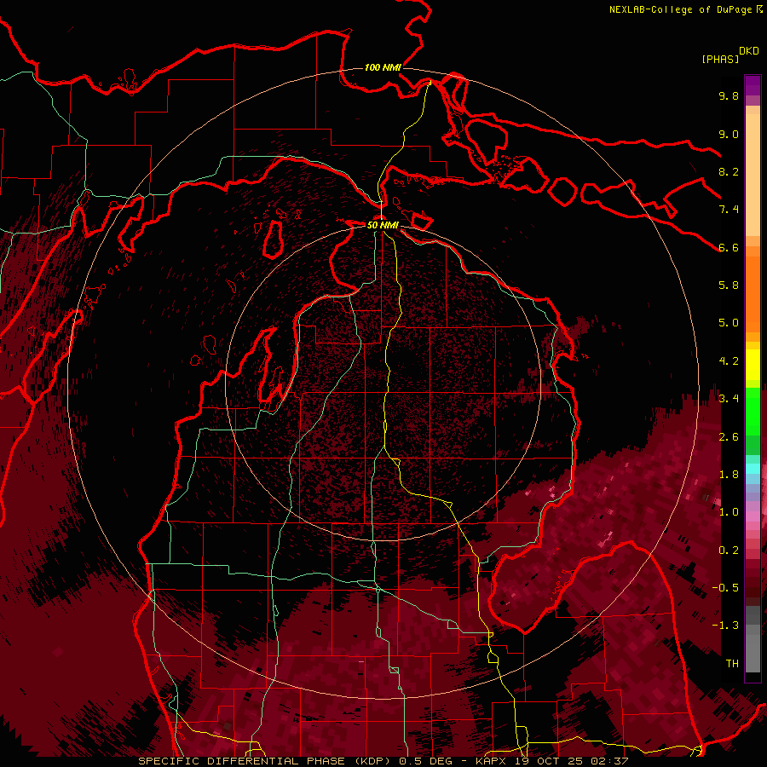Click the '9.8' color scale value
This screenshot has height=767, width=767.
pyautogui.click(x=729, y=95)
